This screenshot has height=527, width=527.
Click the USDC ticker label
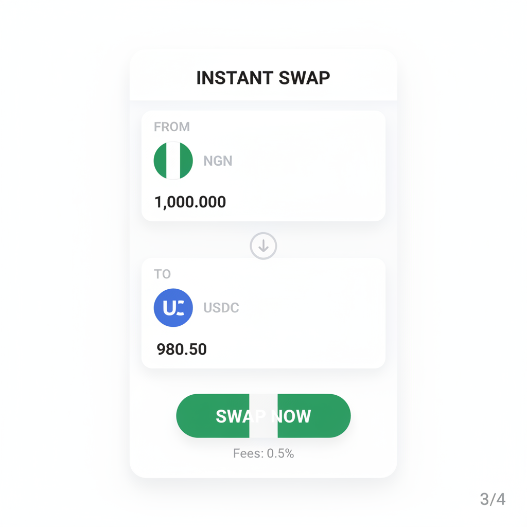(x=221, y=307)
